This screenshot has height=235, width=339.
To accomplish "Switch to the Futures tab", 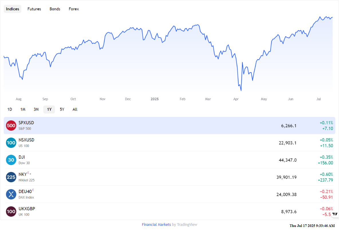I will click(x=34, y=9).
